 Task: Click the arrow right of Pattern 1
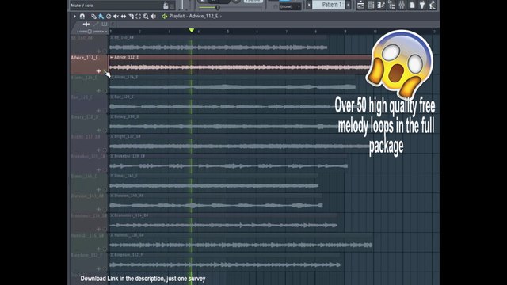[348, 5]
